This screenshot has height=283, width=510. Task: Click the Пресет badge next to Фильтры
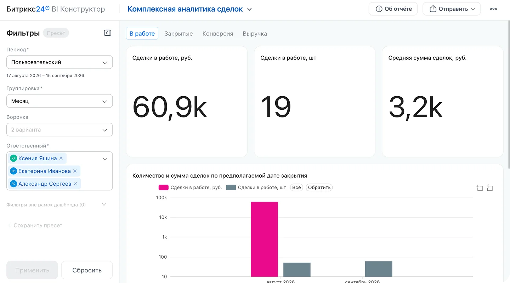click(56, 33)
